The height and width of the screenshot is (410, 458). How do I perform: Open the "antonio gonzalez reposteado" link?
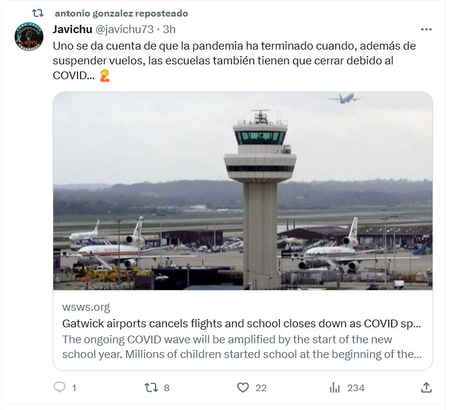(x=121, y=13)
